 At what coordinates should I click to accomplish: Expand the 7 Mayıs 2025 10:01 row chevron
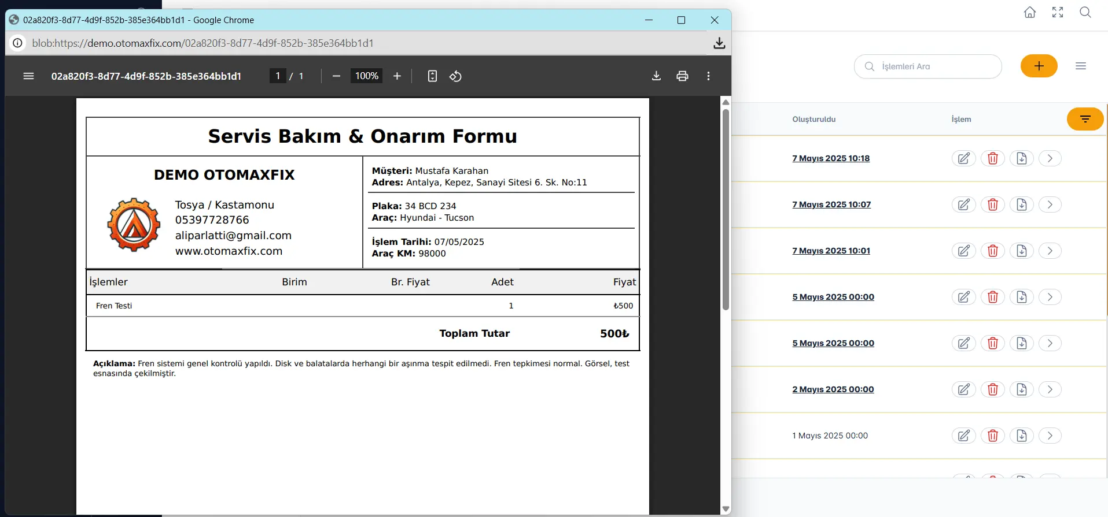tap(1050, 251)
